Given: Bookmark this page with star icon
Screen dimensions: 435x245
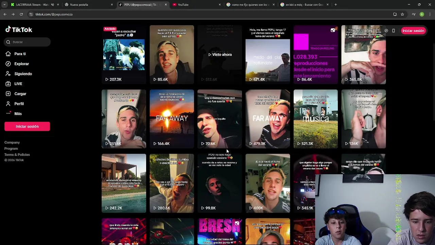Looking at the screenshot, I should (x=402, y=14).
